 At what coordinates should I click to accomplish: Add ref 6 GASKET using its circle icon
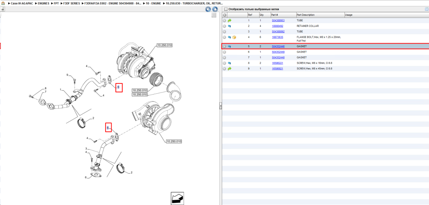(224, 52)
